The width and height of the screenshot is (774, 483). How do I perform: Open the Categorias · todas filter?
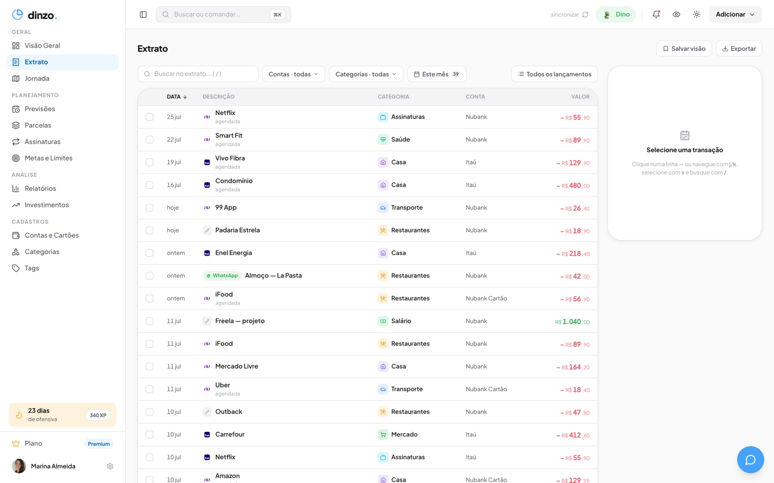(x=366, y=74)
